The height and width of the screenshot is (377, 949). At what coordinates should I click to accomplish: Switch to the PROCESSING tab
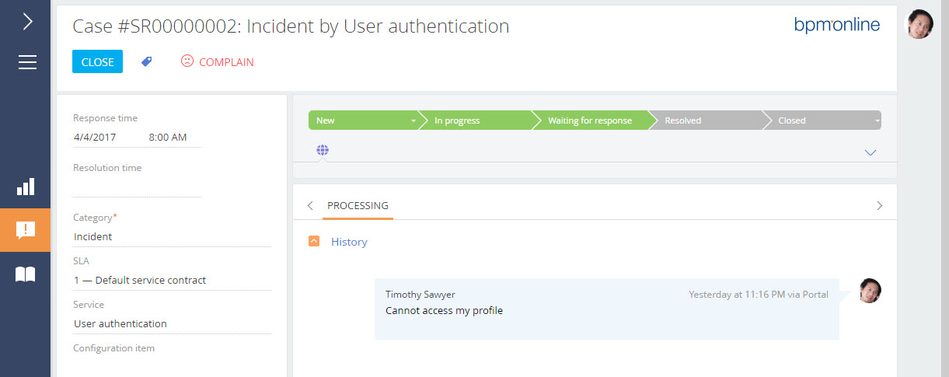(358, 206)
